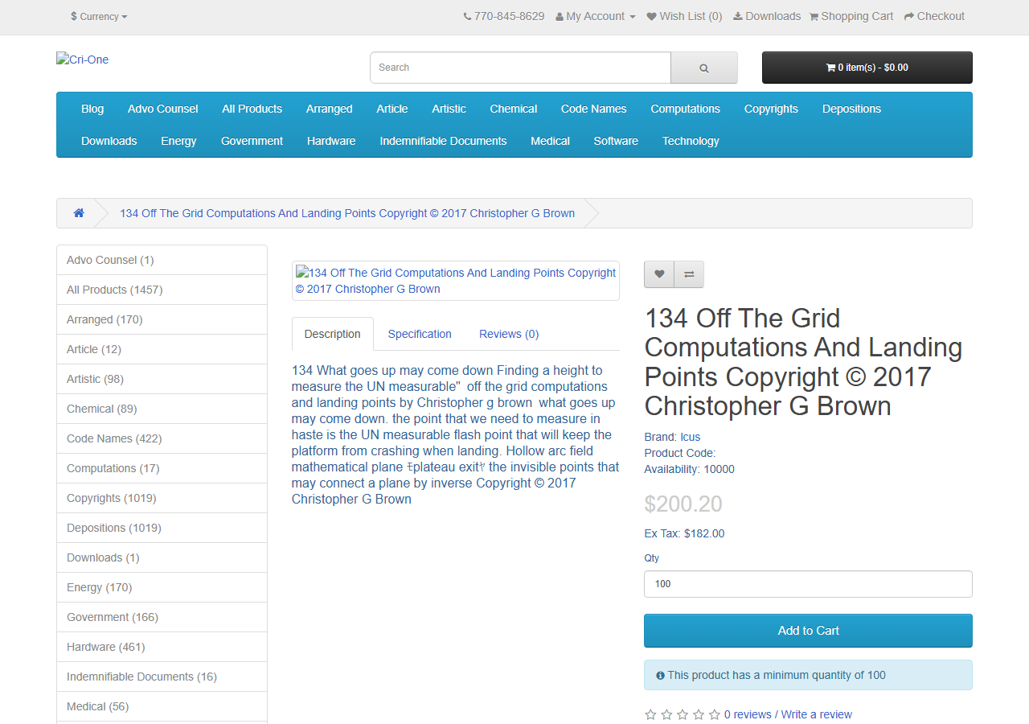Image resolution: width=1029 pixels, height=724 pixels.
Task: Open the My Account dropdown
Action: [596, 16]
